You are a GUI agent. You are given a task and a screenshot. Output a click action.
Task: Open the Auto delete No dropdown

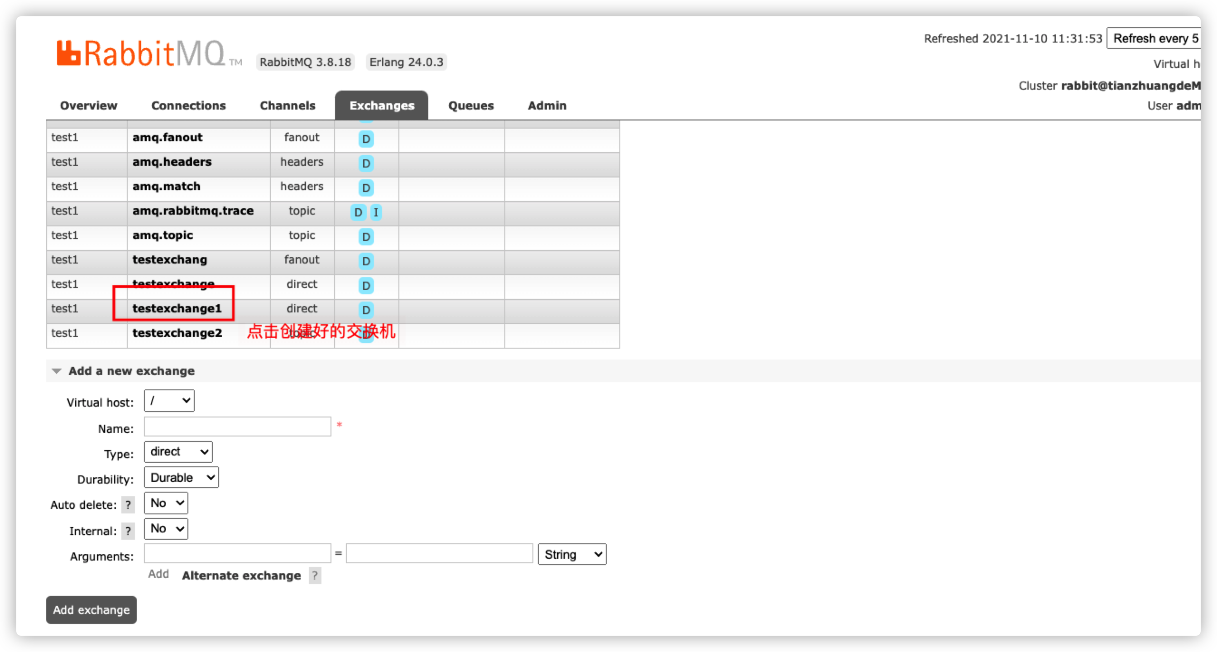[x=165, y=503]
